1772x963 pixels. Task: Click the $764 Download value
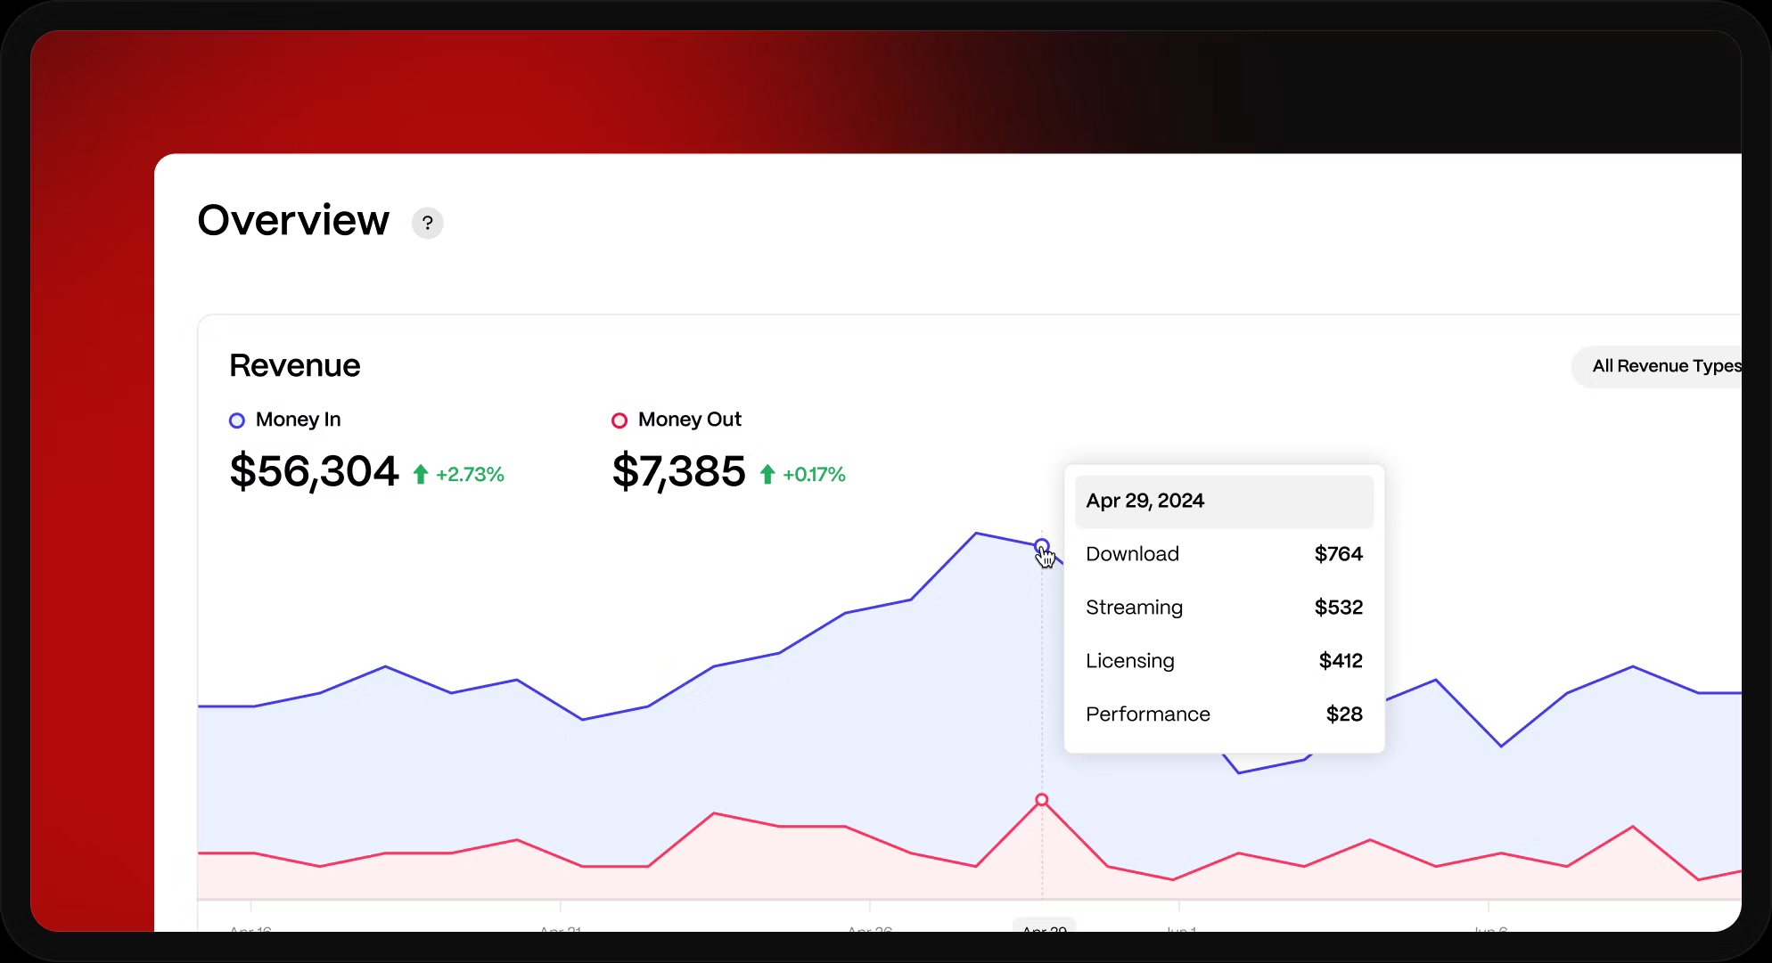[x=1339, y=554]
